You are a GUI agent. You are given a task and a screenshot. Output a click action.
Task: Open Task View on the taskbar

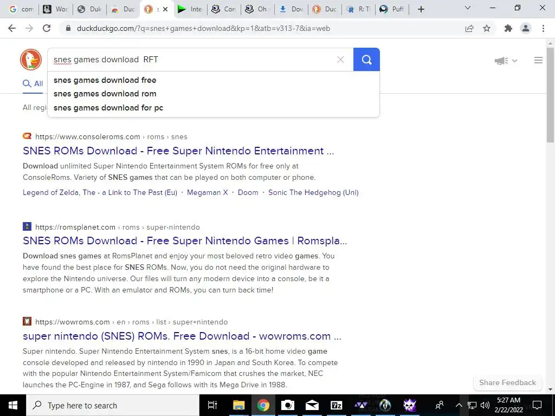tap(212, 405)
